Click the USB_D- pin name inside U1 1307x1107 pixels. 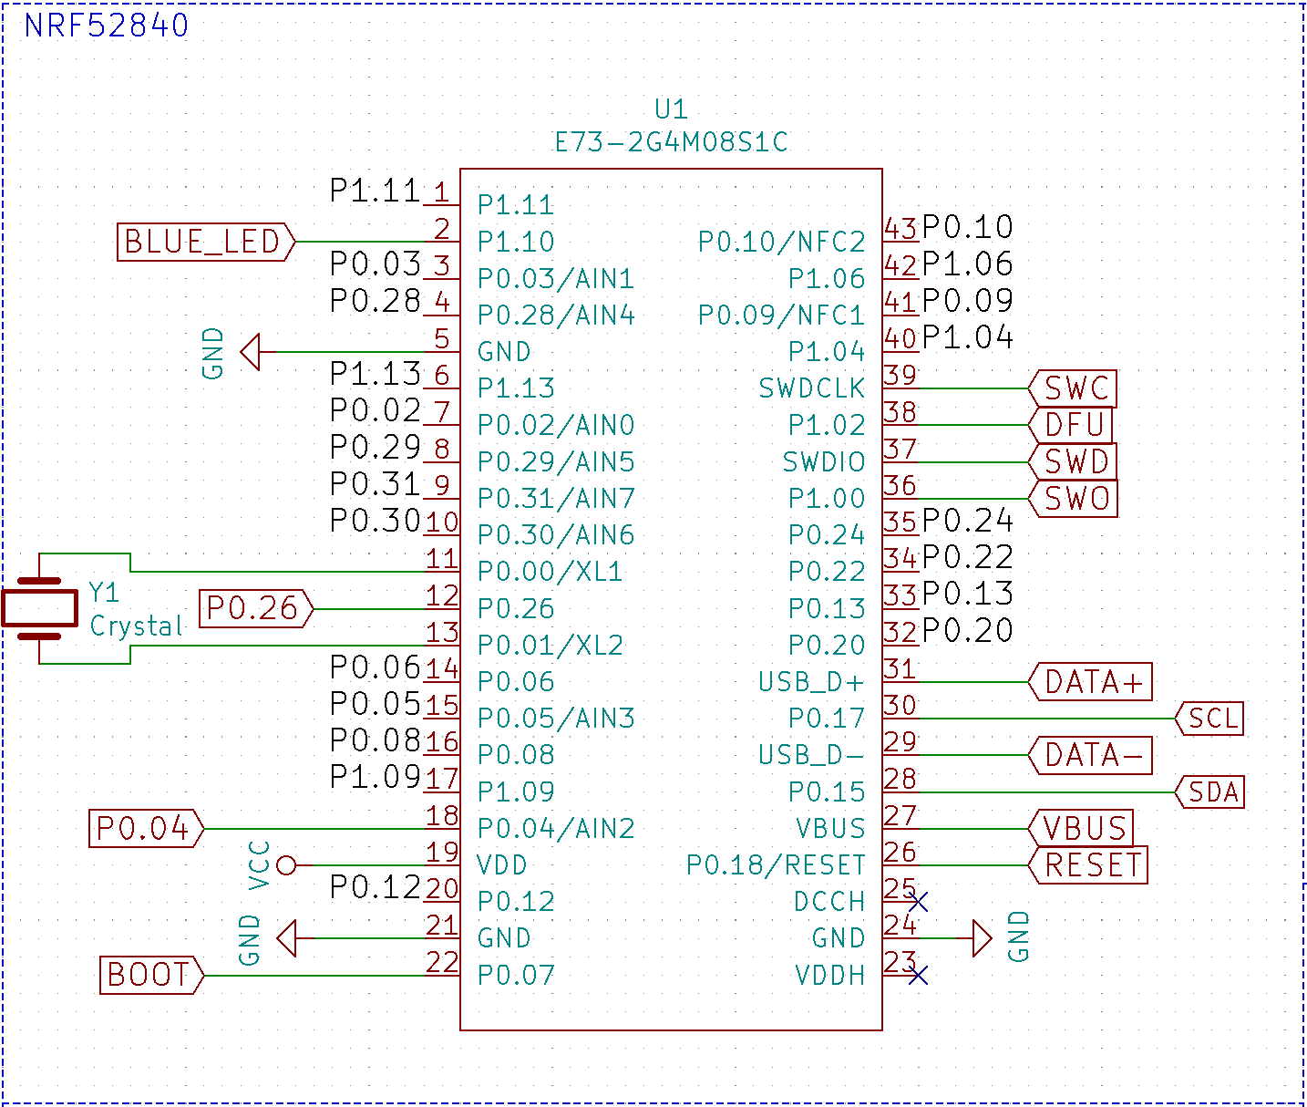point(811,755)
